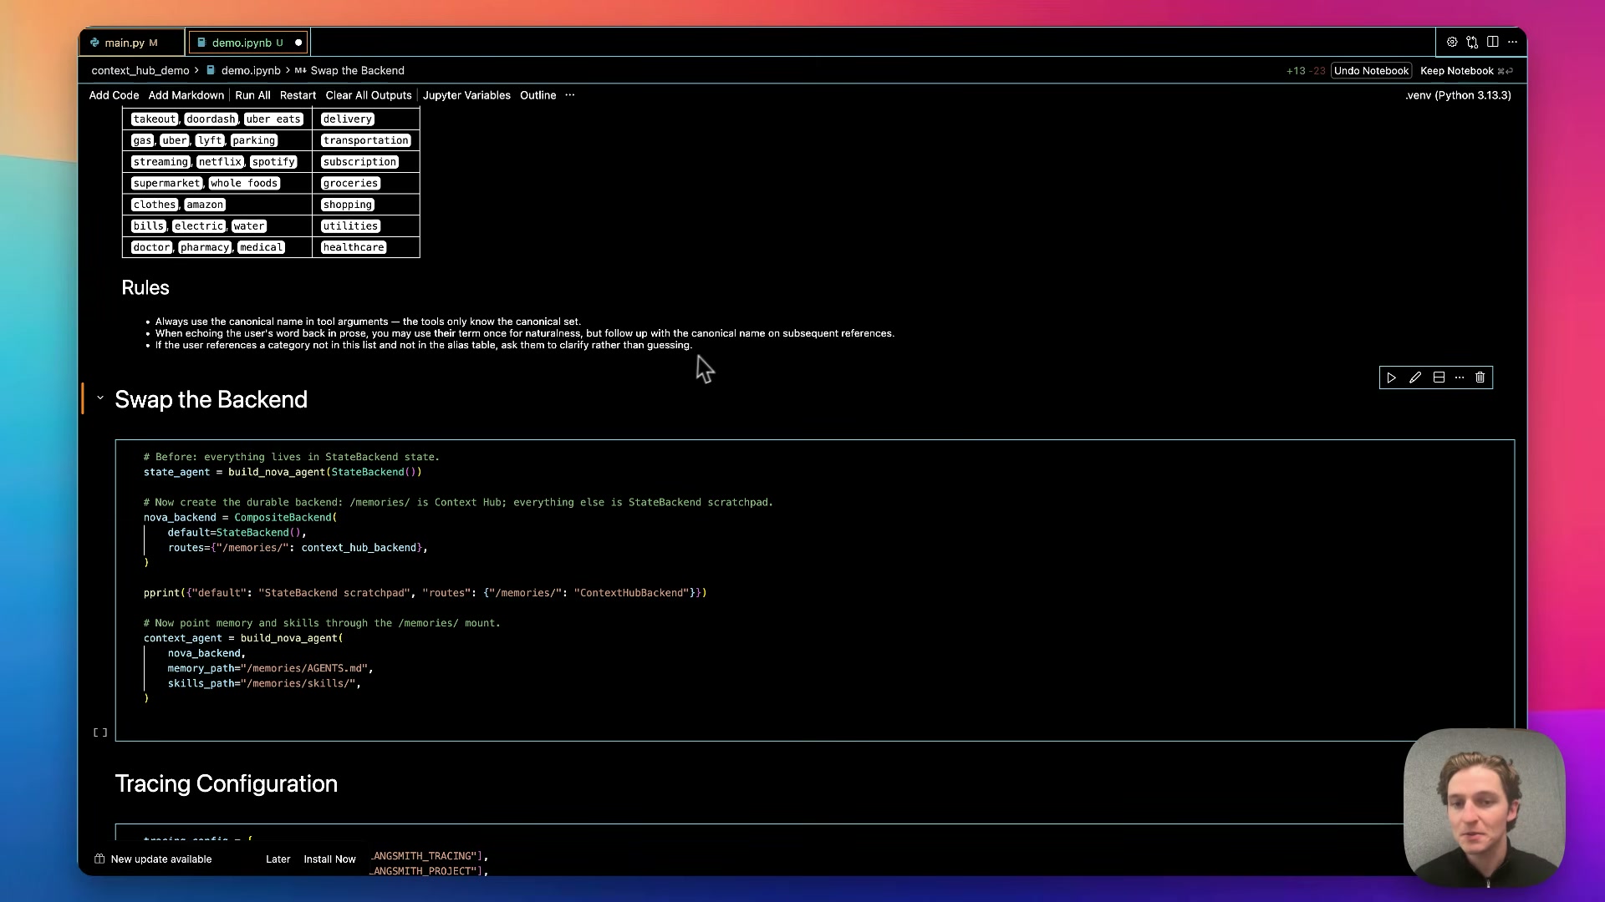The height and width of the screenshot is (902, 1605).
Task: Click the presenter webcam thumbnail
Action: (x=1485, y=807)
